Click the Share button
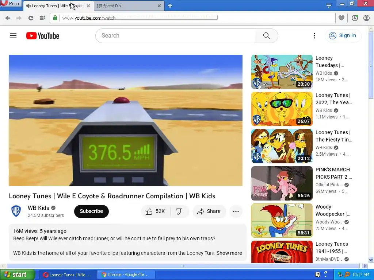The image size is (374, 280). (209, 211)
